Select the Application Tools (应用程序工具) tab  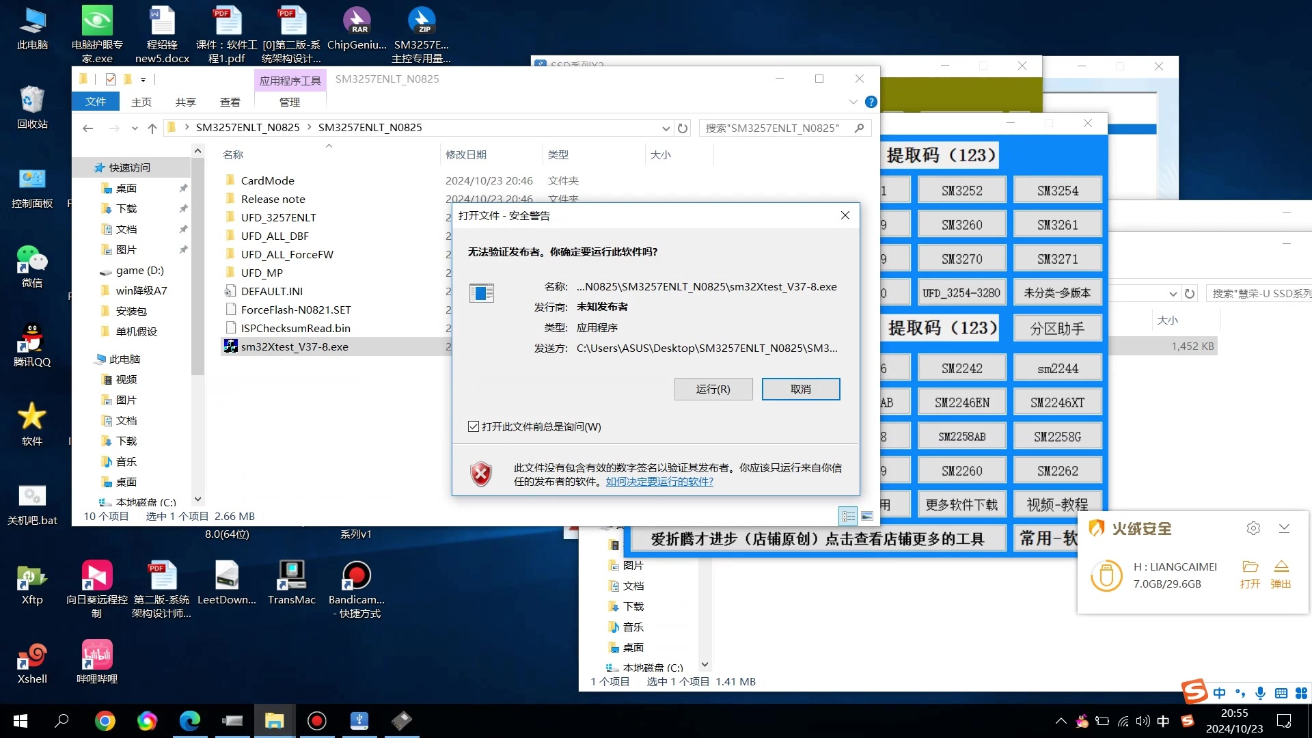(290, 80)
